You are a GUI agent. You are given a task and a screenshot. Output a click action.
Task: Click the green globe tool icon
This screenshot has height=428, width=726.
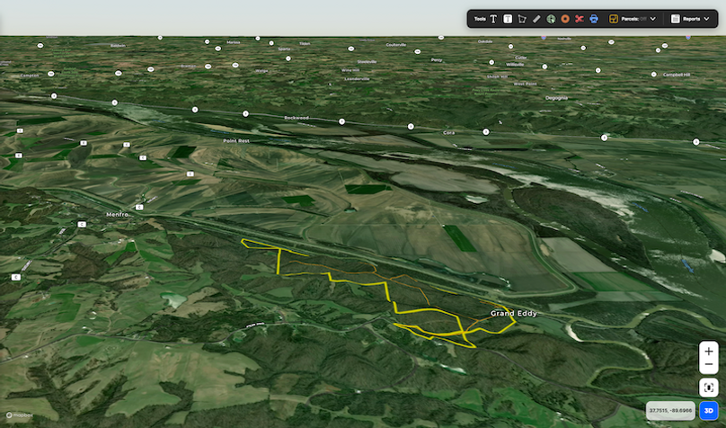point(551,18)
